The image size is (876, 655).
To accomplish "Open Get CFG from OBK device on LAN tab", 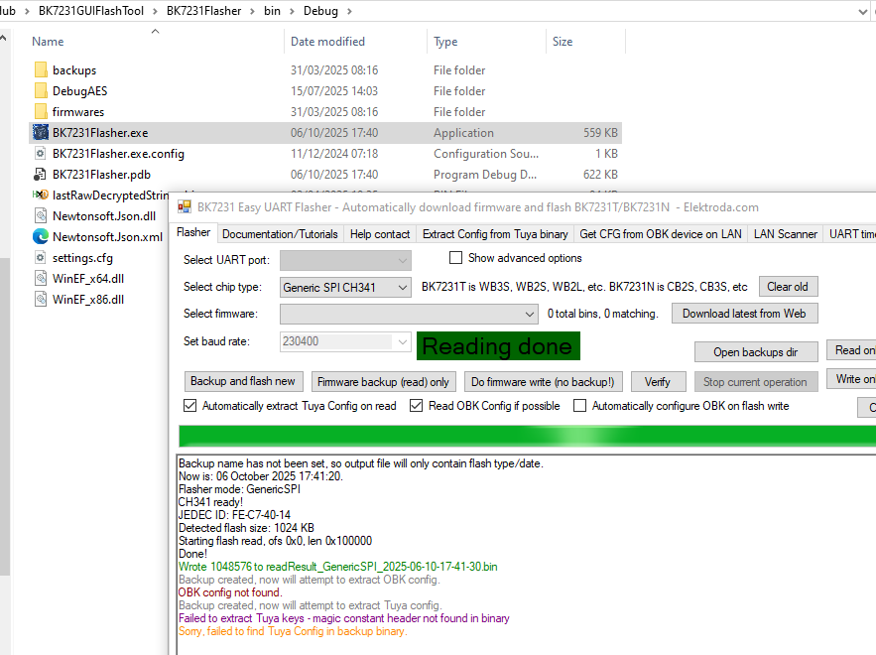I will pyautogui.click(x=661, y=234).
